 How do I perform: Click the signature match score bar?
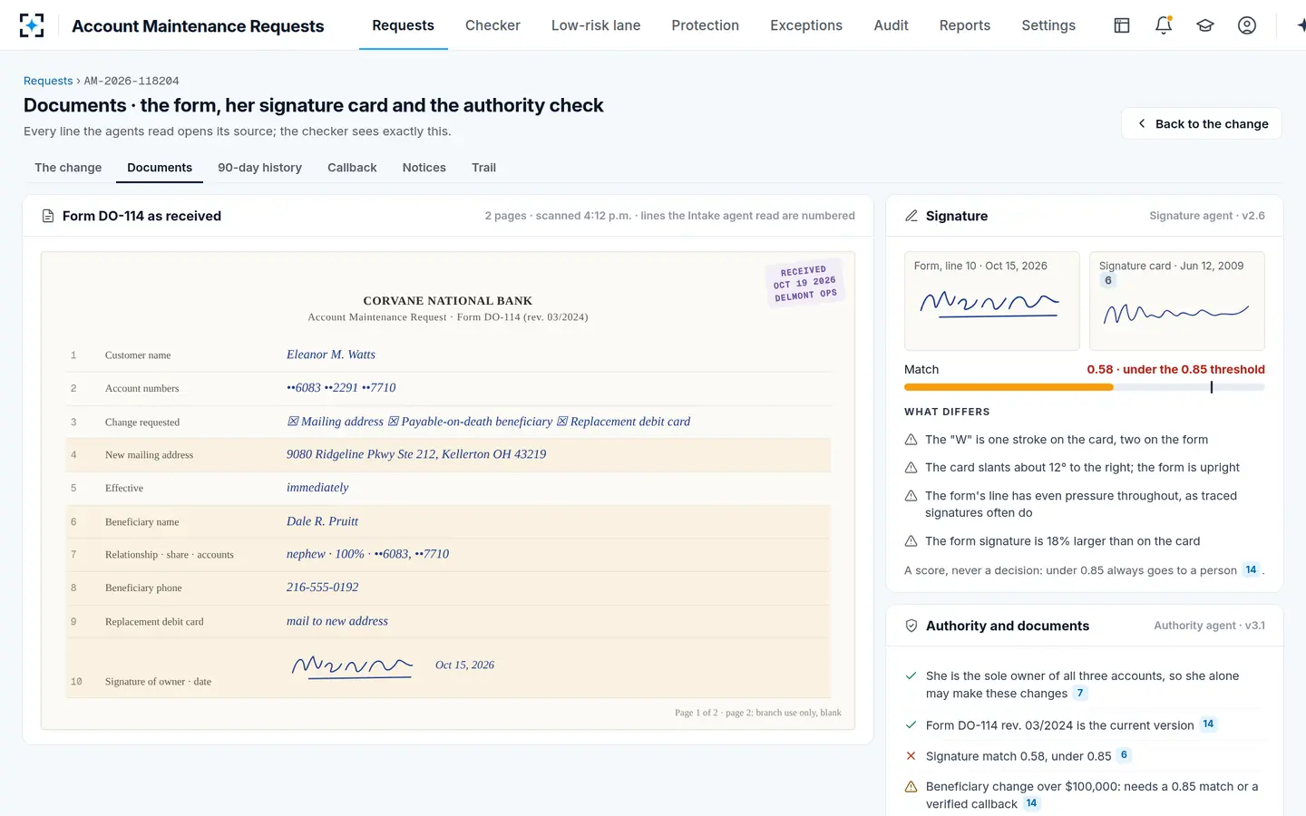pos(1085,387)
